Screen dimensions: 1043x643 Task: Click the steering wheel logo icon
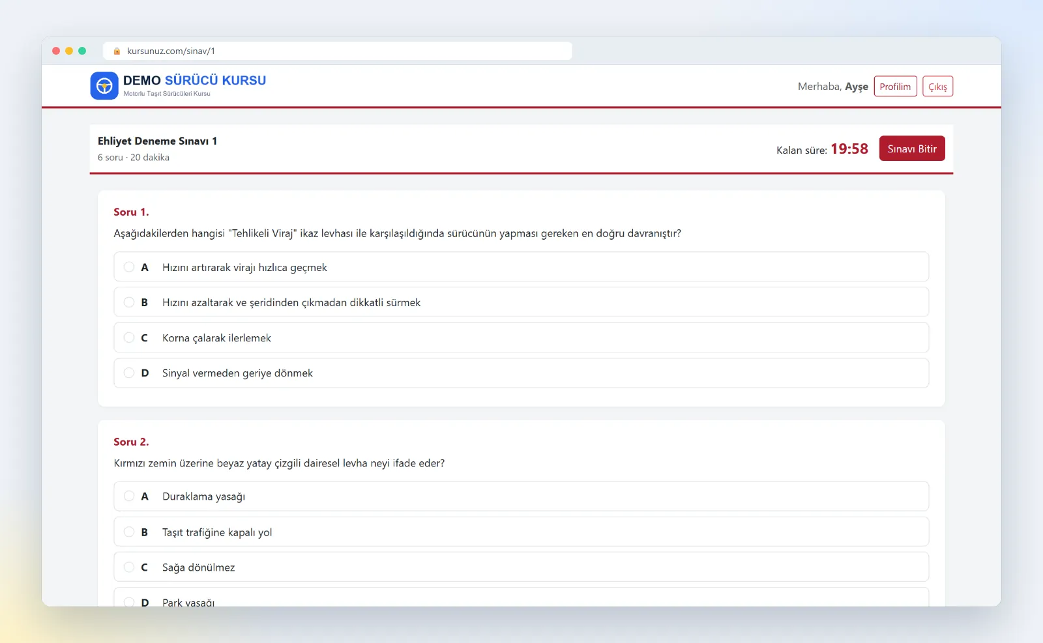pos(104,86)
